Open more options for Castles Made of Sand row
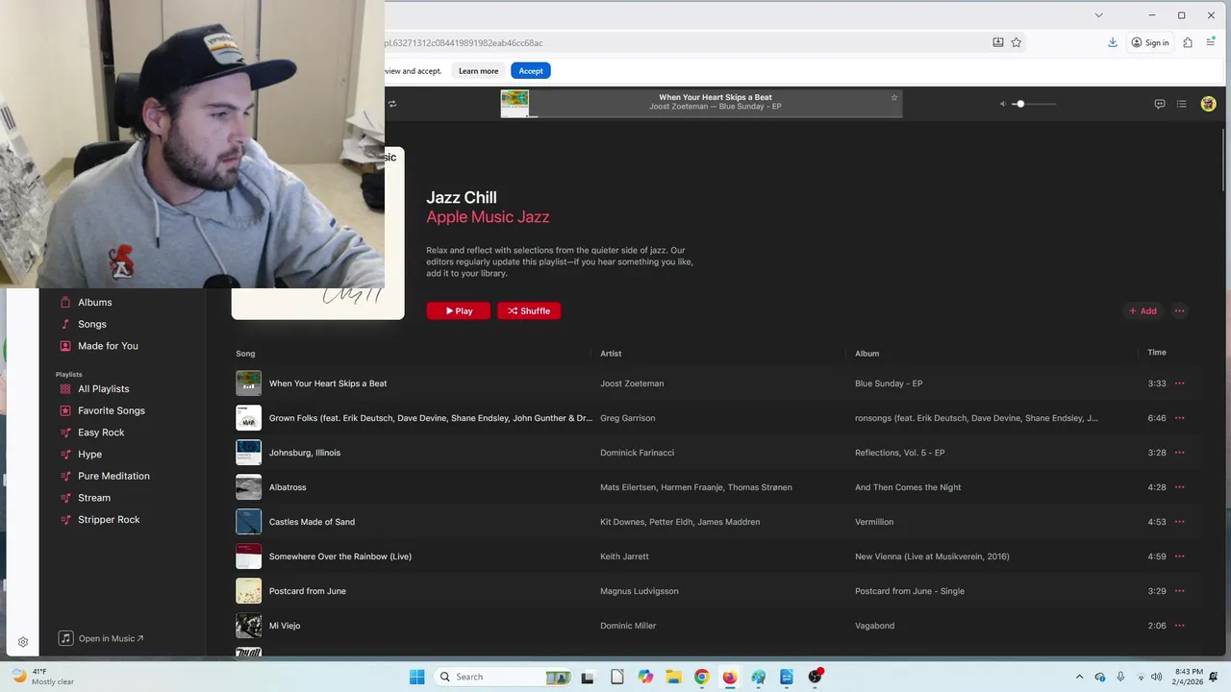The image size is (1231, 692). (1180, 522)
